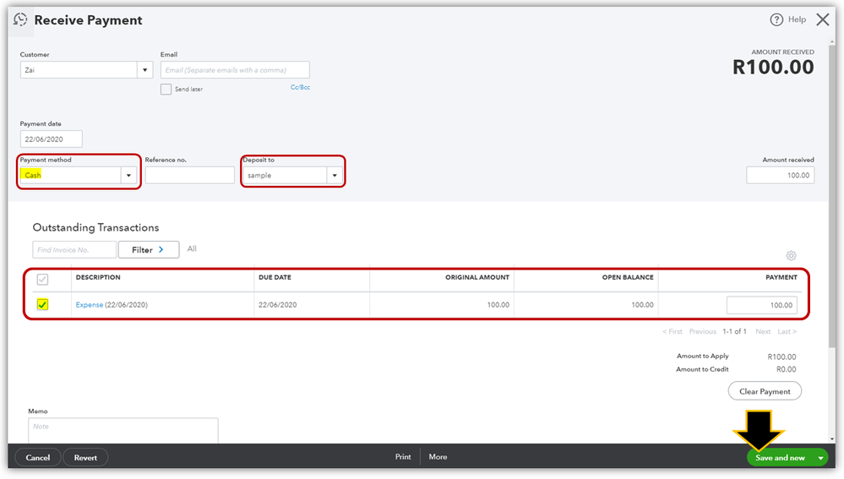
Task: Open the Filter button
Action: (149, 250)
